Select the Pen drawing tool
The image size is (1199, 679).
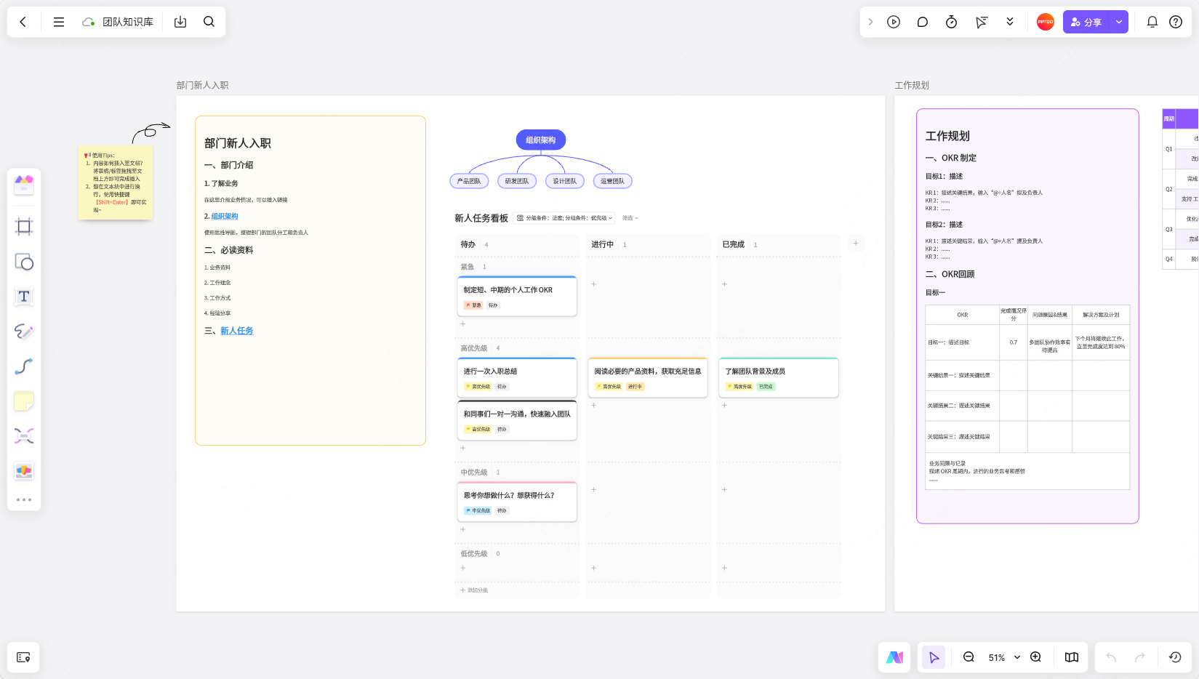click(24, 332)
